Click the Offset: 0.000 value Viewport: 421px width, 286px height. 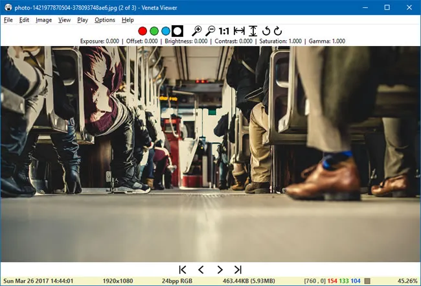[x=142, y=41]
